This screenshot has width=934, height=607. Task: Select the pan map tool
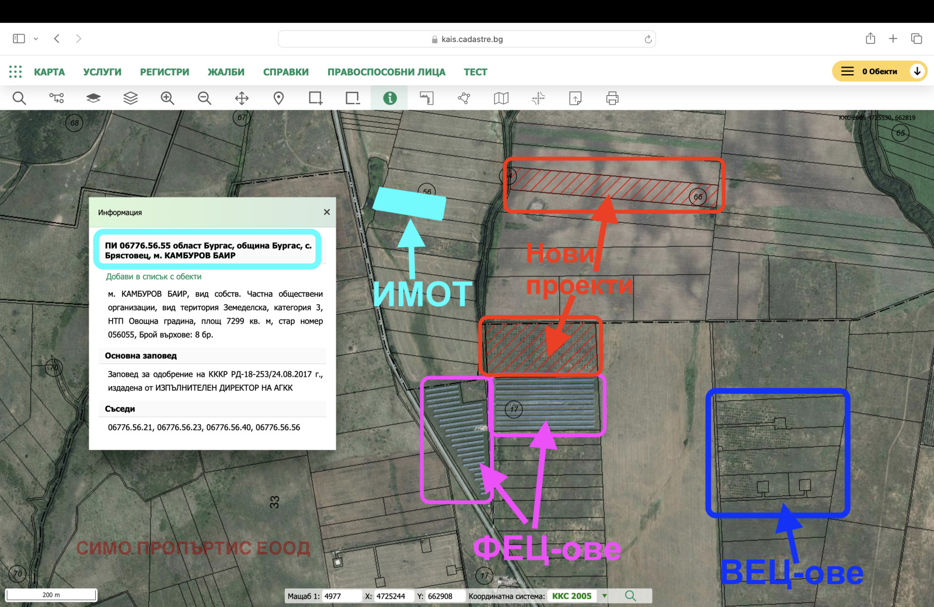242,98
